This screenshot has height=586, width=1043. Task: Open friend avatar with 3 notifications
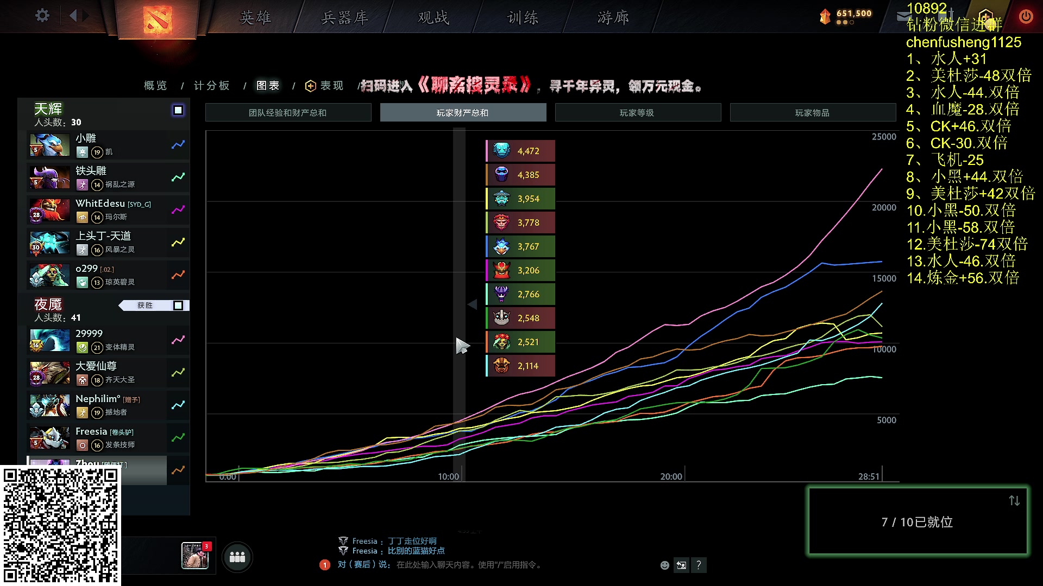[196, 556]
